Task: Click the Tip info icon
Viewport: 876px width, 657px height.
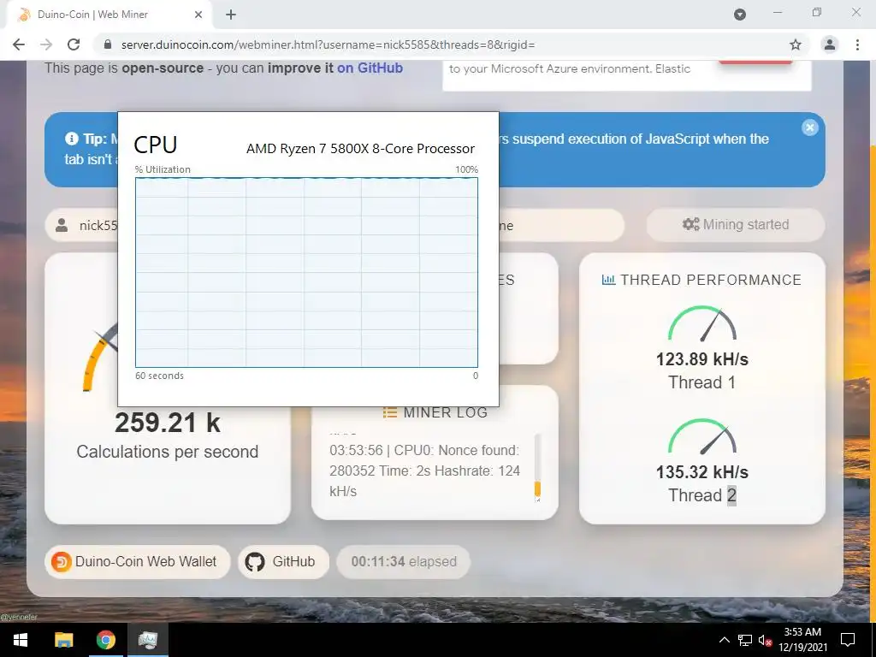Action: [x=72, y=138]
